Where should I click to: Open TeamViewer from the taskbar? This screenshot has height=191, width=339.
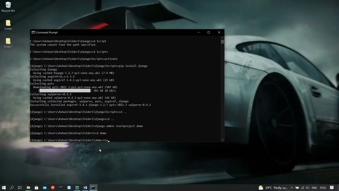(x=69, y=188)
